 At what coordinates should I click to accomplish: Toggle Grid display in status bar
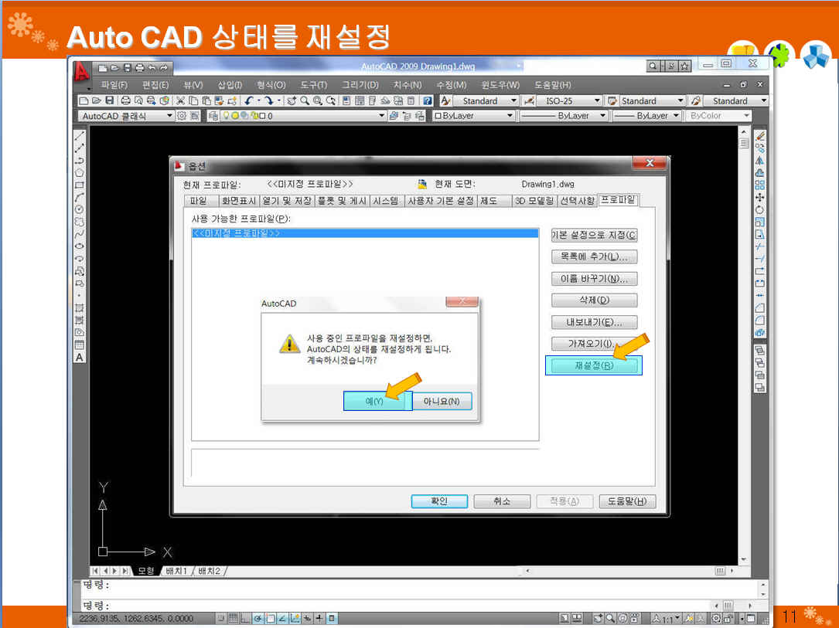click(x=233, y=618)
